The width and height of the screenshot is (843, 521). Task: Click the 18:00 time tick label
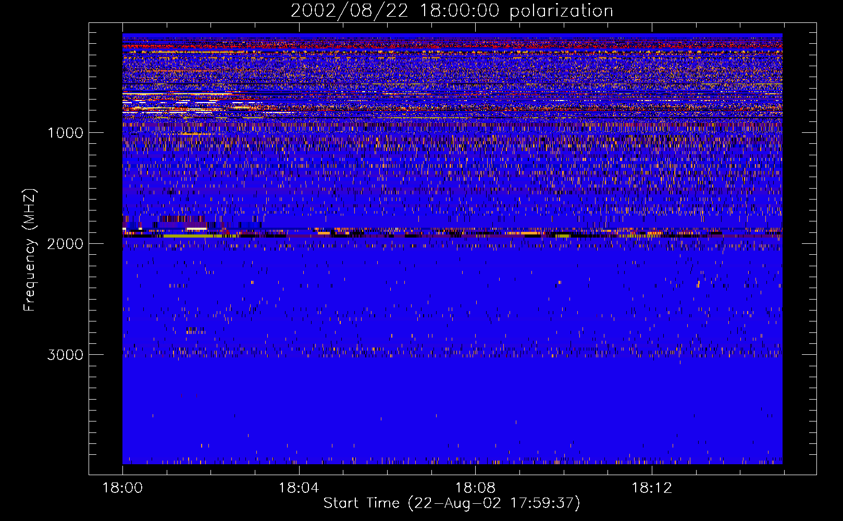pyautogui.click(x=122, y=488)
